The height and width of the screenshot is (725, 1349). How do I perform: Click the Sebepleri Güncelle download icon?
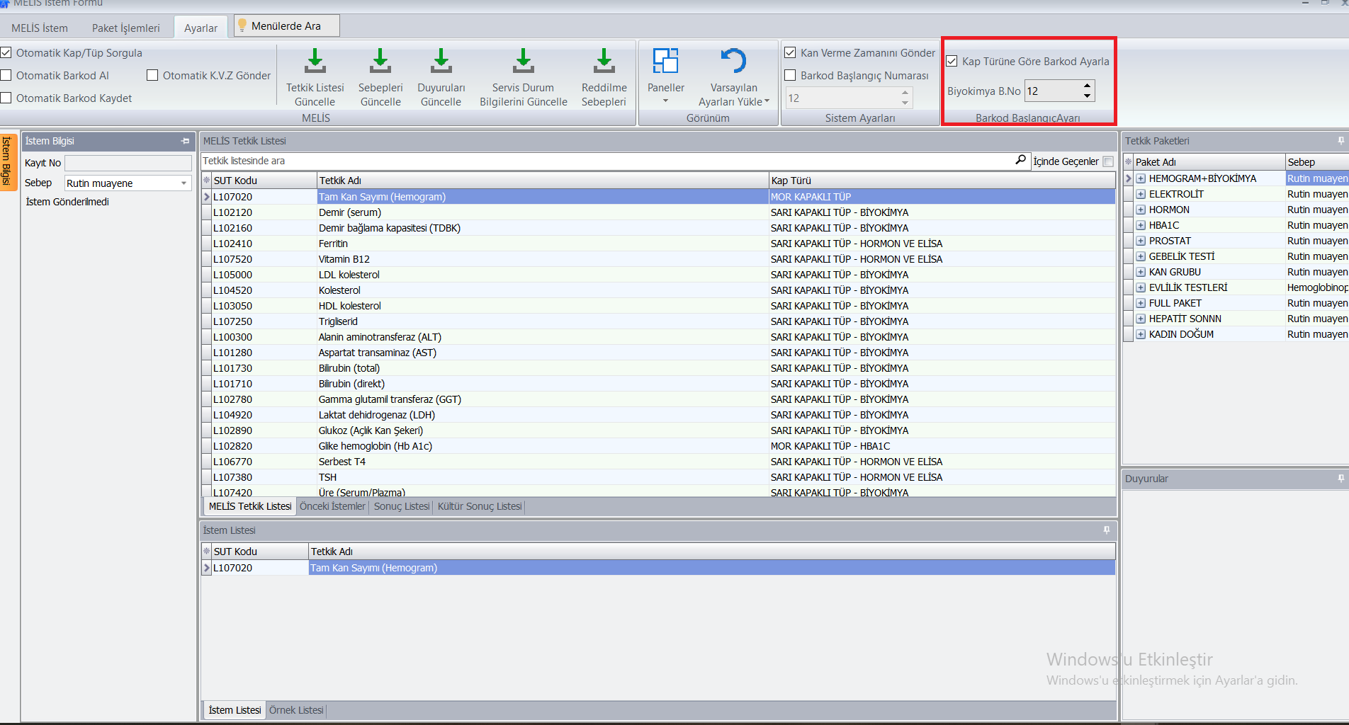(380, 62)
